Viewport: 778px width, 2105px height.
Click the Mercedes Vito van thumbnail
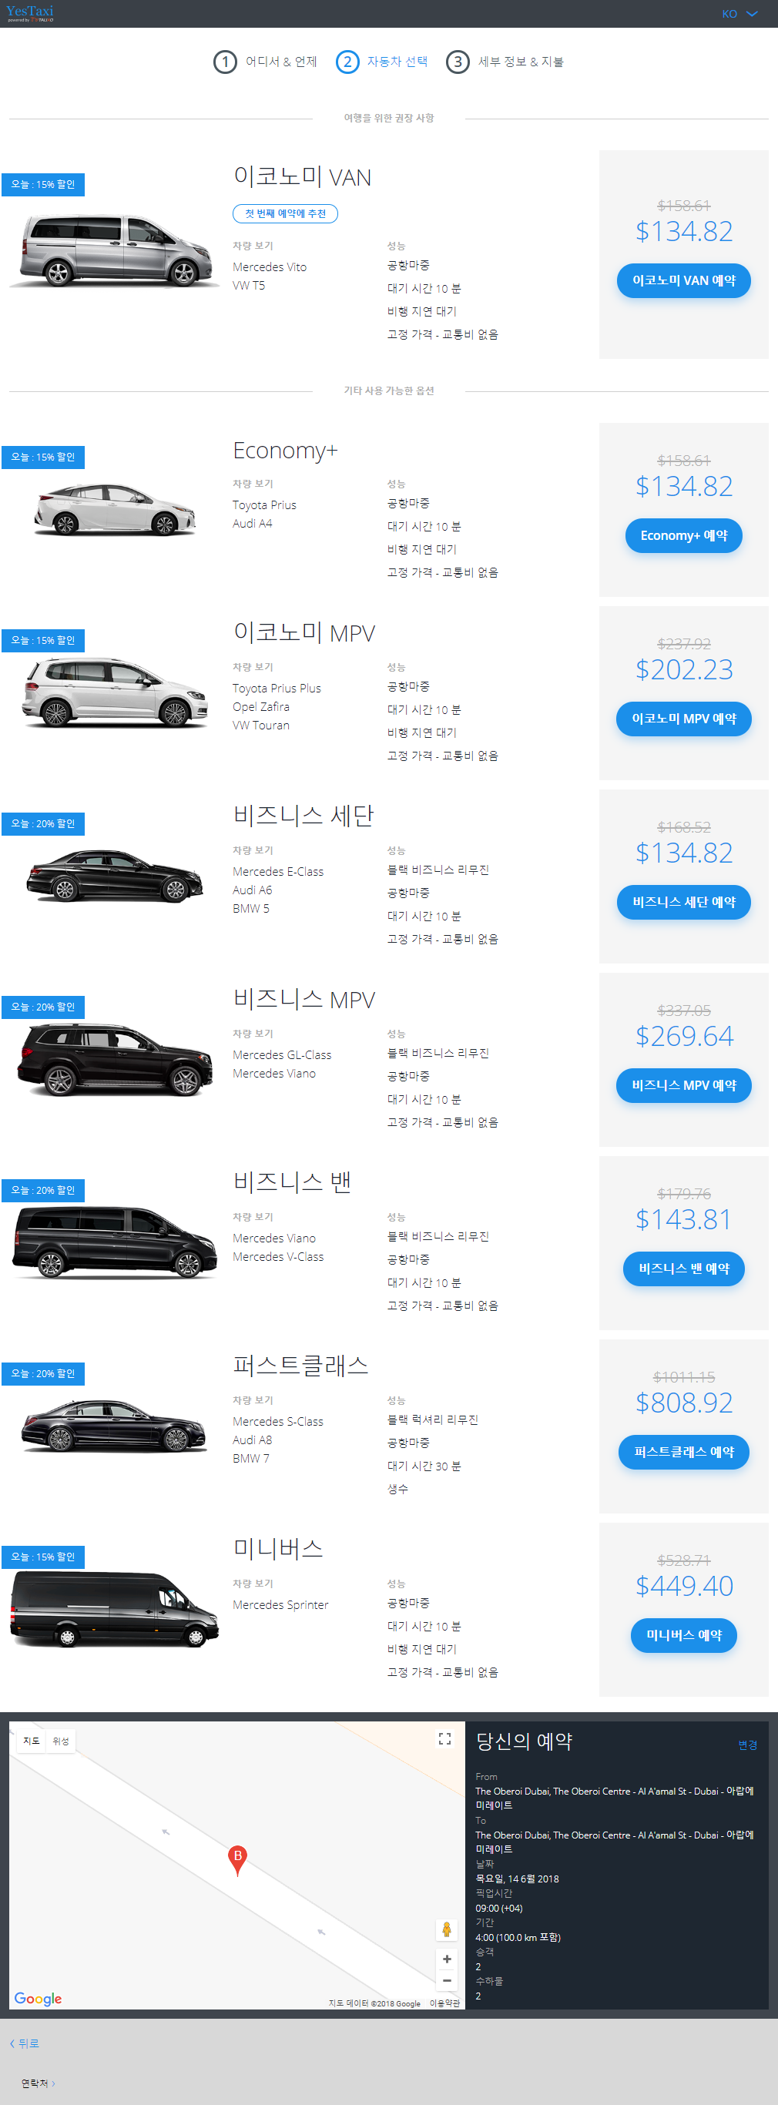[115, 250]
